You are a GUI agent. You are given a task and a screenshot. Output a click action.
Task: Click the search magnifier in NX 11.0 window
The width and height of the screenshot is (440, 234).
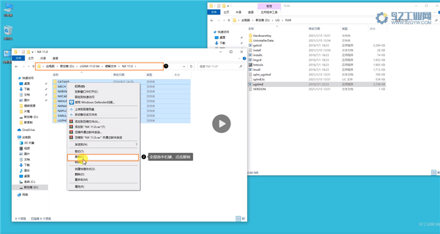241,66
